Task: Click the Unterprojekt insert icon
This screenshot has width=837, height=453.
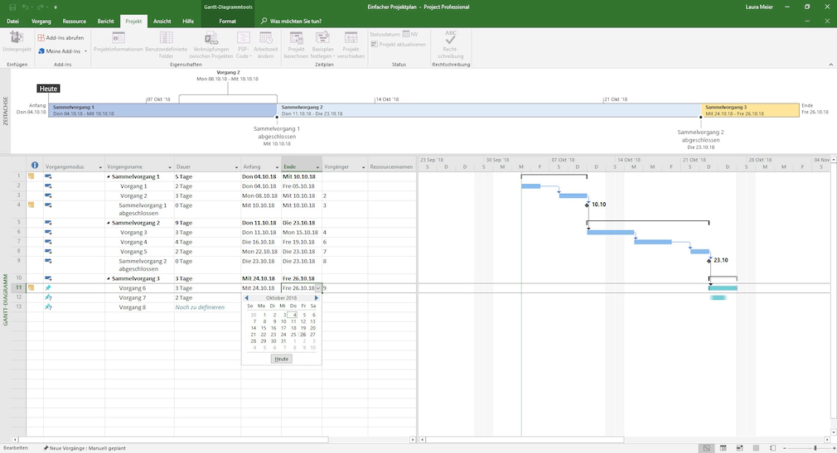Action: 17,37
